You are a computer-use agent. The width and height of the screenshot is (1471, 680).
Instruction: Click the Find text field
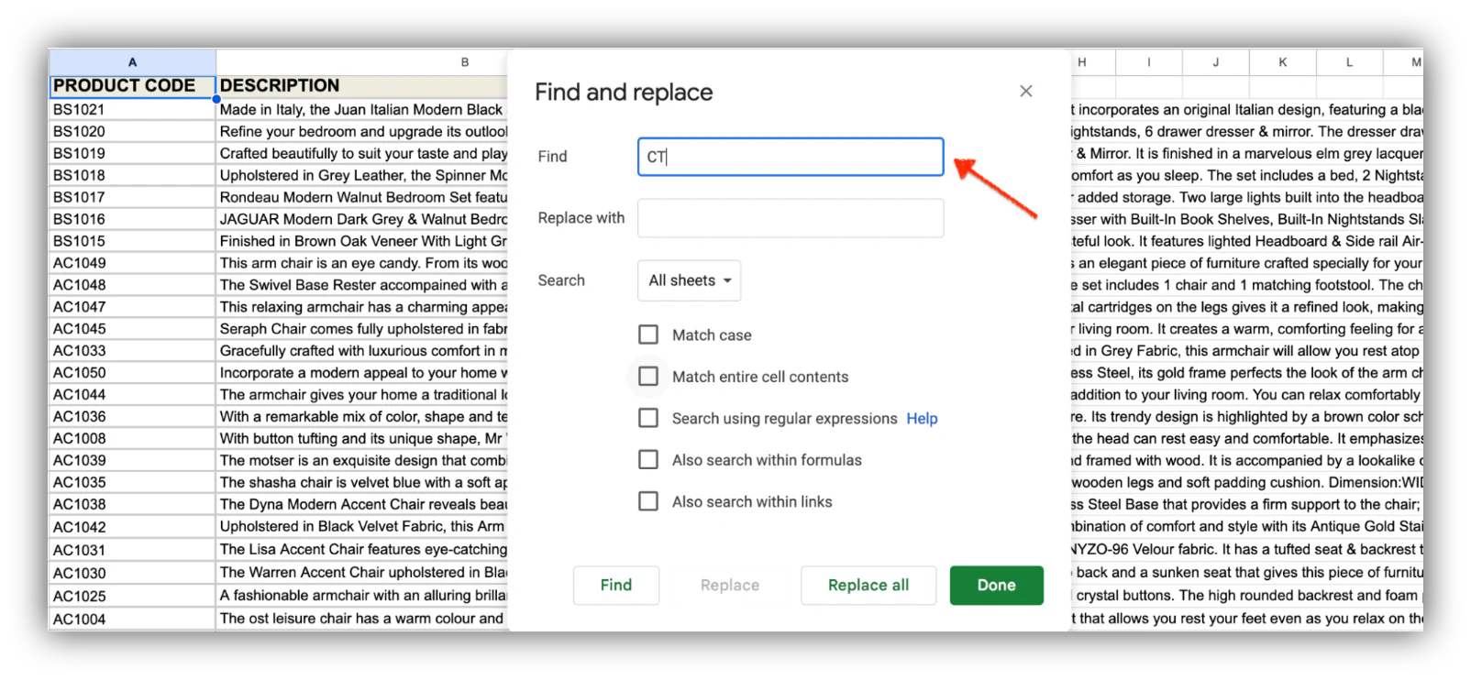tap(791, 157)
